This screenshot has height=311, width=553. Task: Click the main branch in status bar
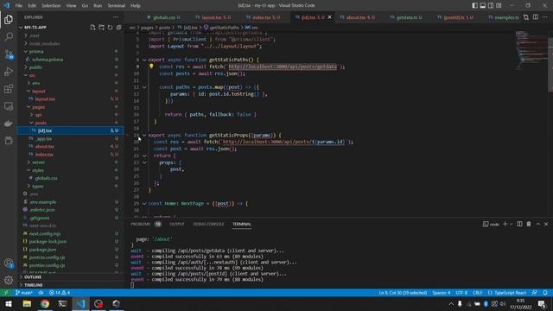(x=24, y=293)
